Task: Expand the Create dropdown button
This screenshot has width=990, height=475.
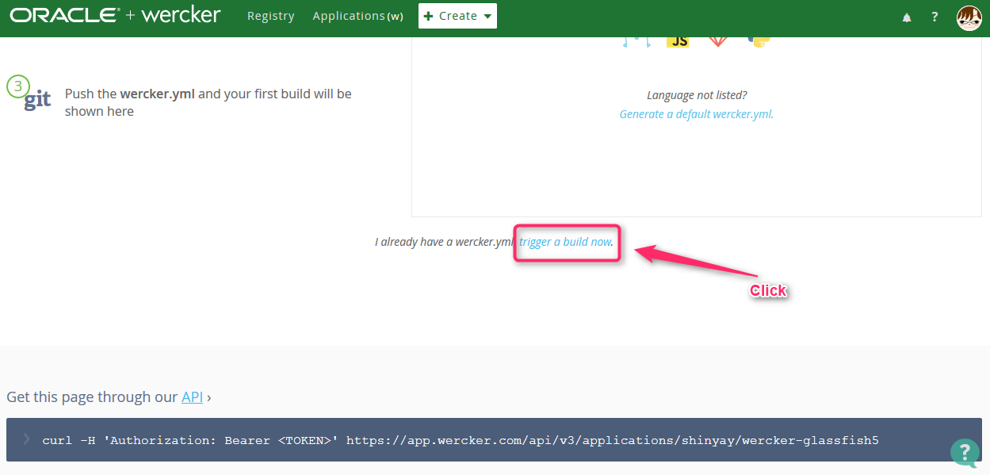Action: (457, 16)
